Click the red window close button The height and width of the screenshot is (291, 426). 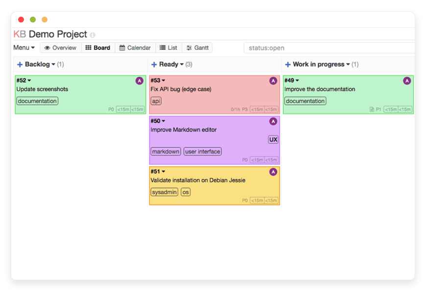pos(21,20)
